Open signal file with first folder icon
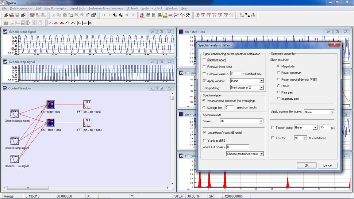The image size is (354, 199). [5, 15]
